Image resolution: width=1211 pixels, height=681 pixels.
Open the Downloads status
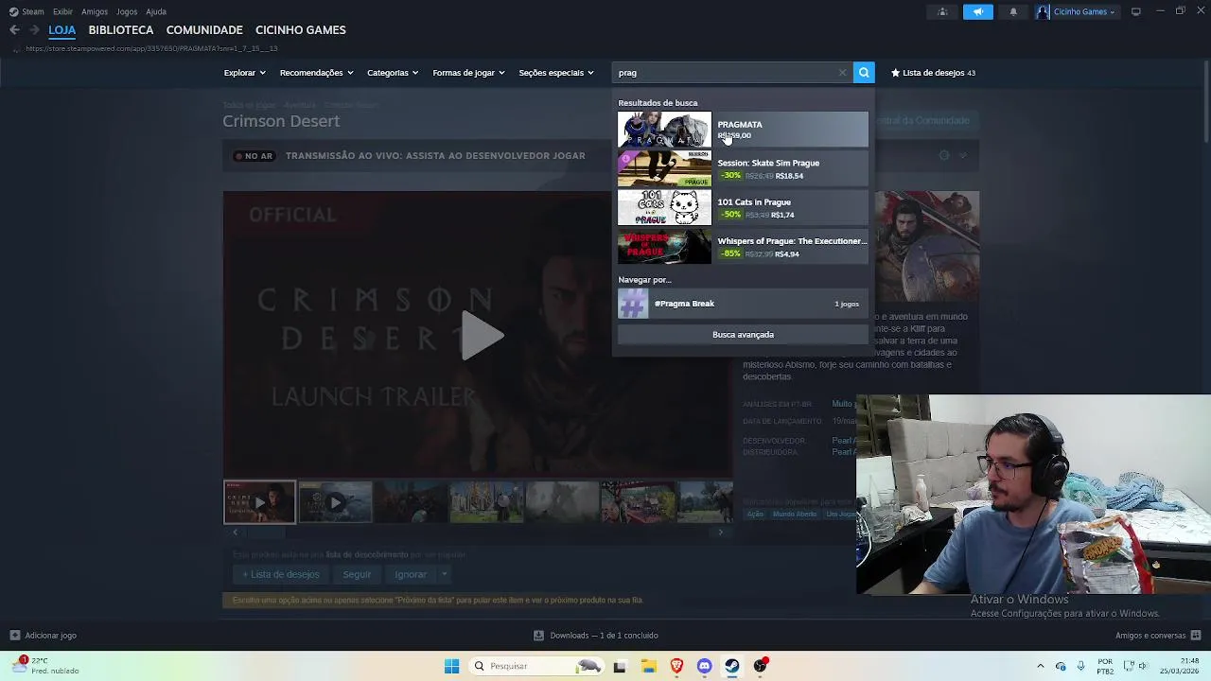596,636
